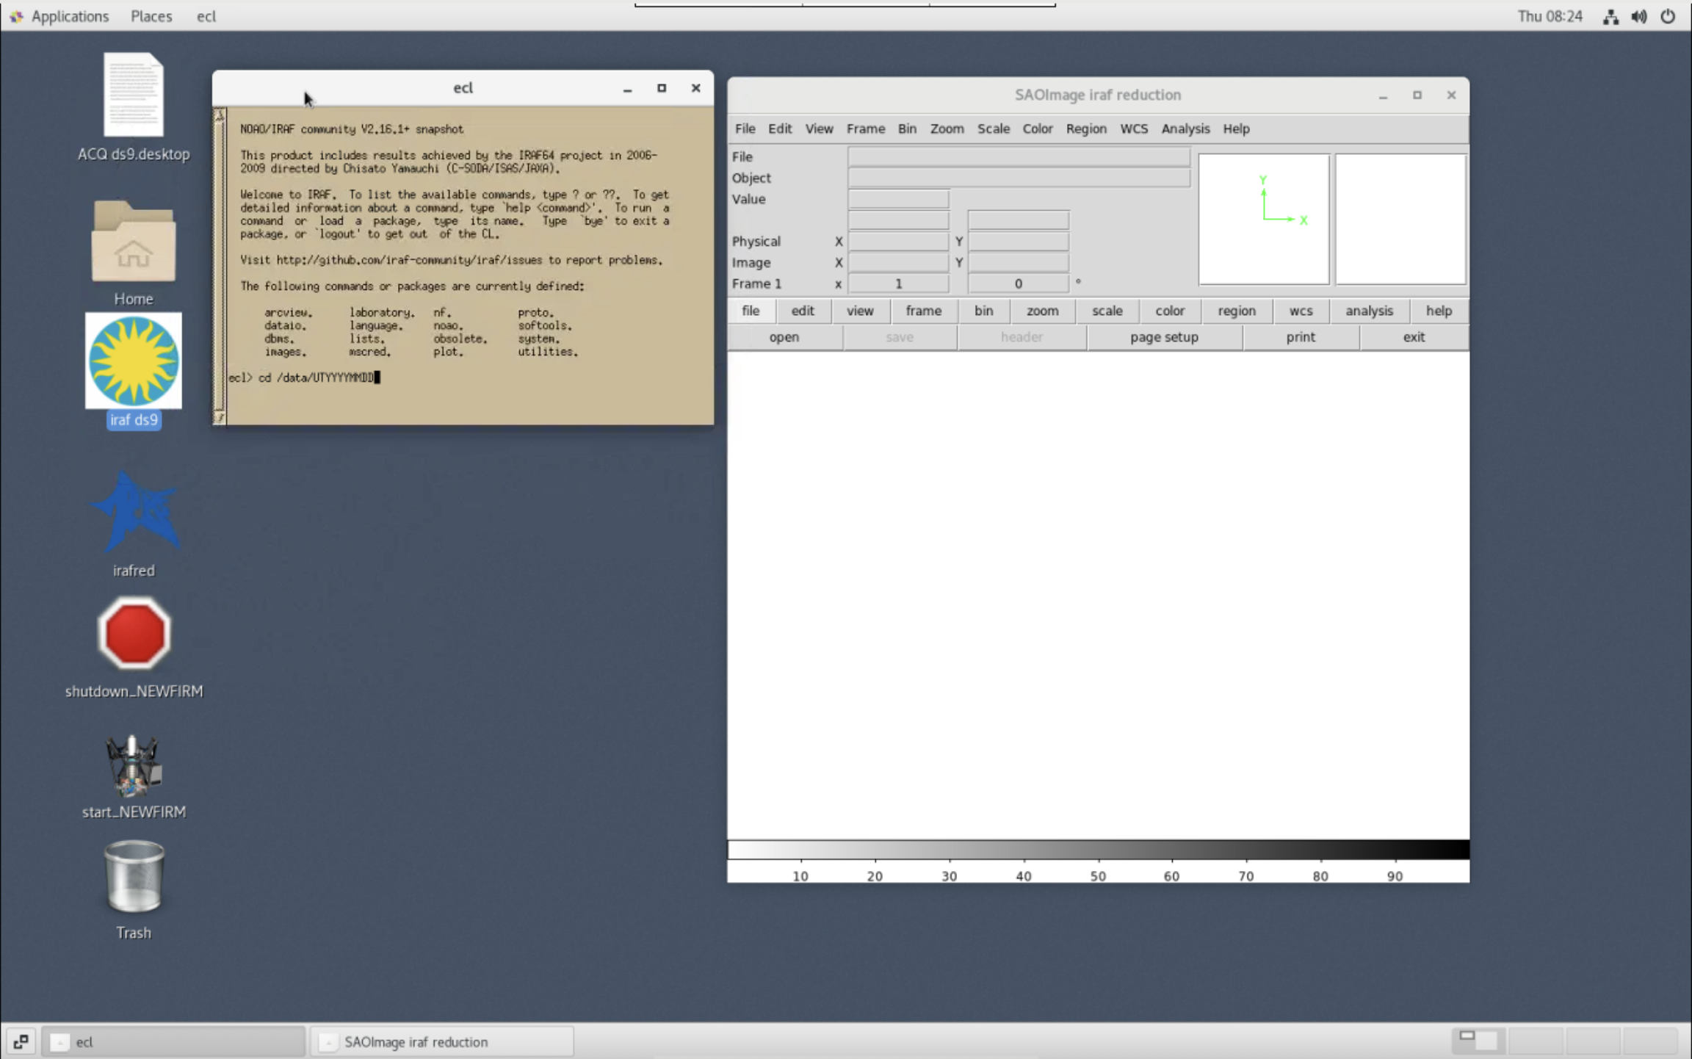
Task: Select the region button bar tab
Action: (1237, 311)
